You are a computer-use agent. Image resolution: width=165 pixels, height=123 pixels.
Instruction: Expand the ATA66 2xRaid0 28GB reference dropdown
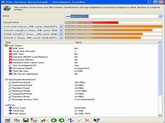pos(61,34)
